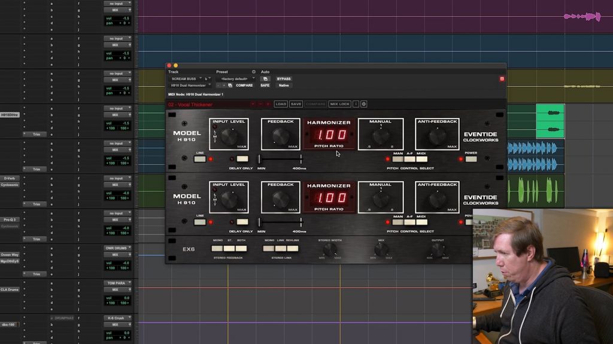Image resolution: width=613 pixels, height=344 pixels.
Task: Select previous preset with minus button
Action: click(x=219, y=85)
